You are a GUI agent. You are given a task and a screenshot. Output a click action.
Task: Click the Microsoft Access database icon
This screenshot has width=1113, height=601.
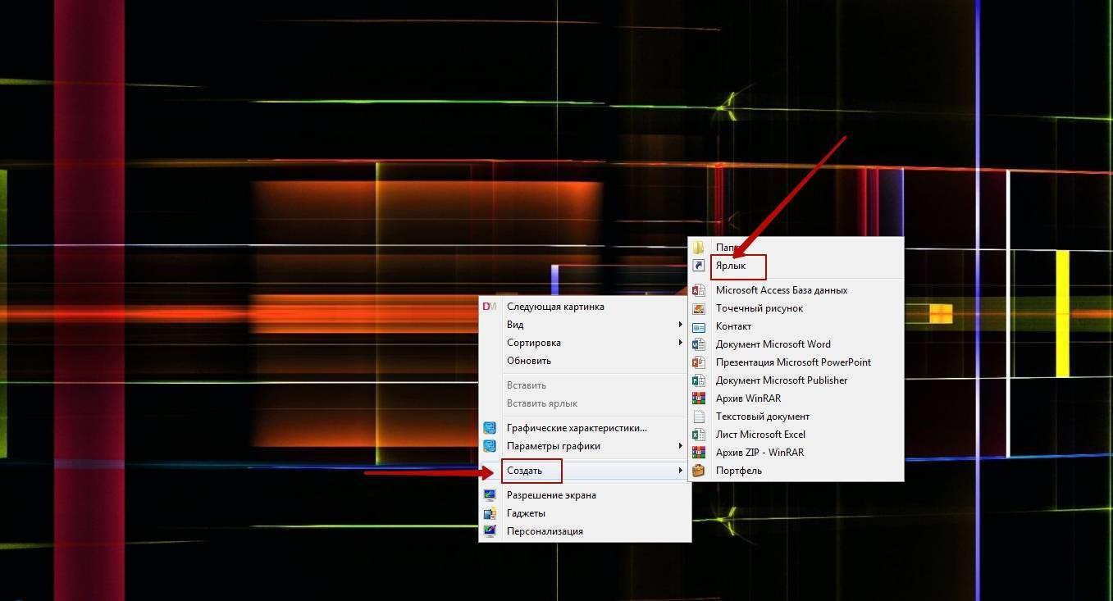pos(699,290)
